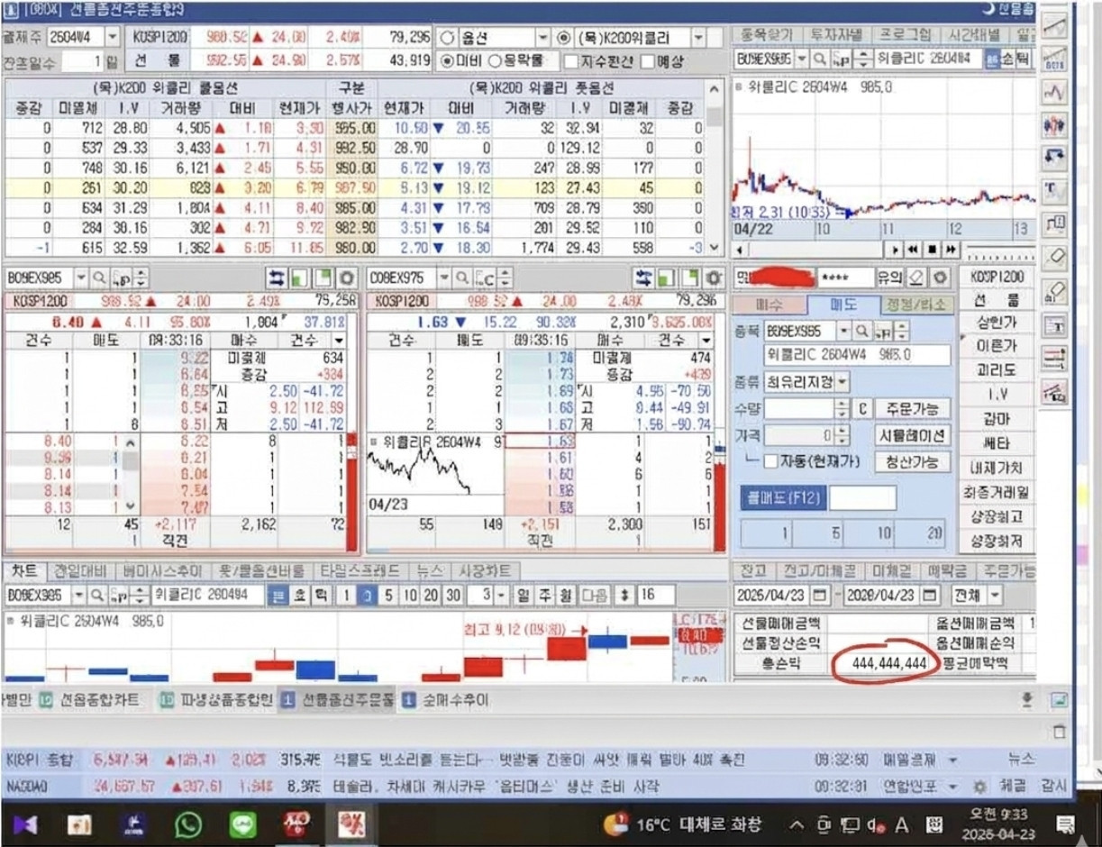Screen dimensions: 1102x847
Task: Open the 최유리지정 order type dropdown
Action: point(842,382)
